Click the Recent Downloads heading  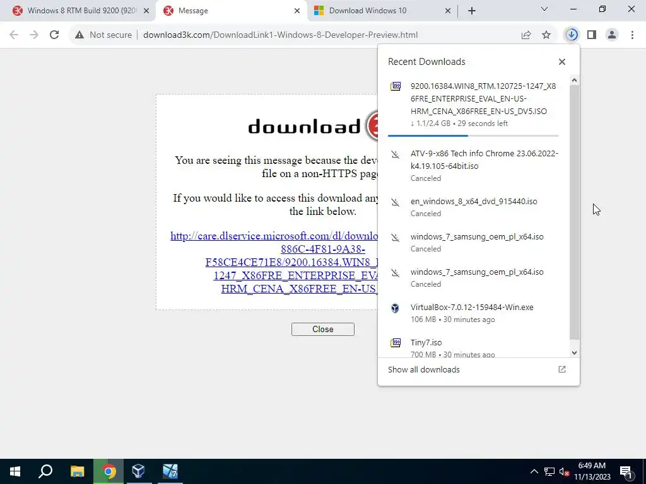click(426, 62)
